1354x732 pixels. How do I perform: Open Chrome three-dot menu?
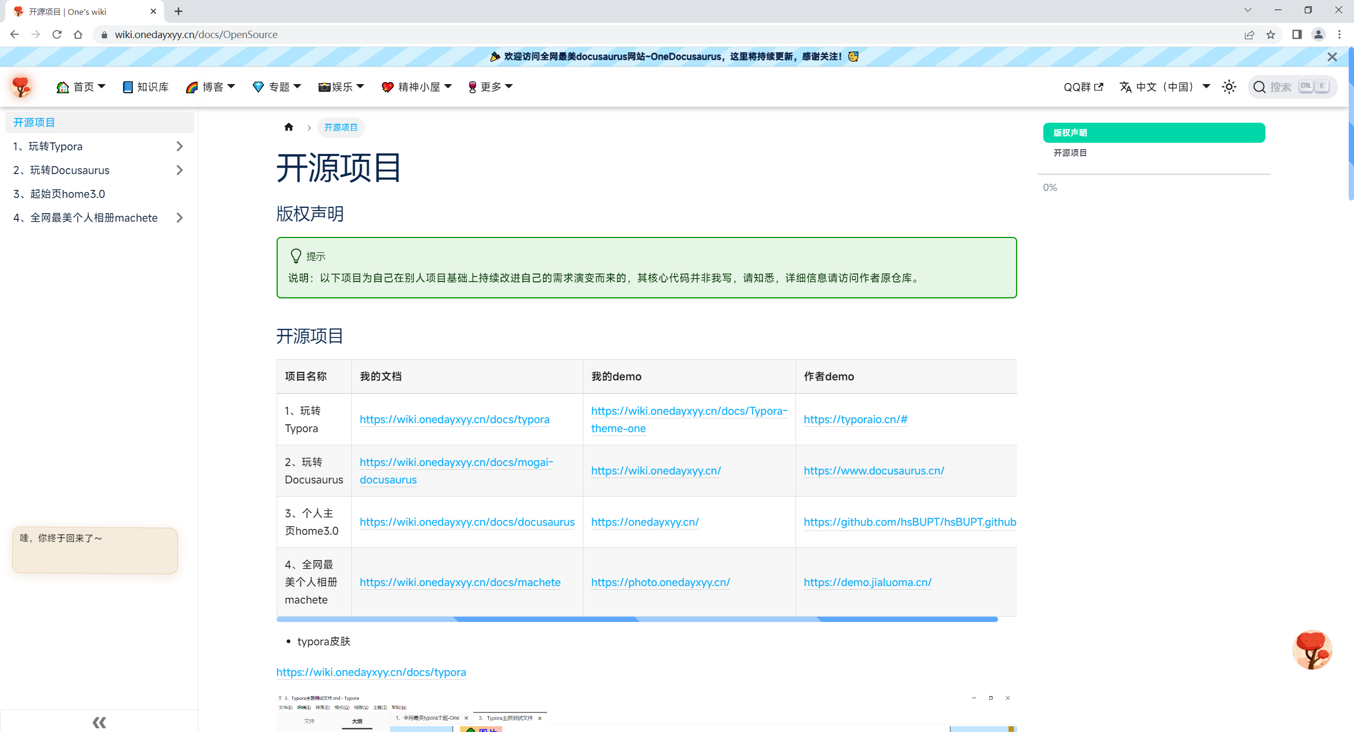pyautogui.click(x=1339, y=34)
